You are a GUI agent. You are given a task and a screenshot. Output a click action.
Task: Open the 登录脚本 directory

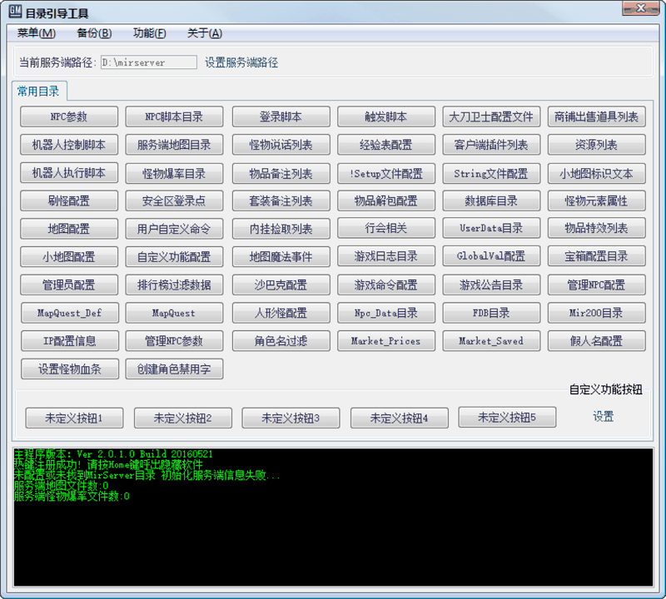pyautogui.click(x=281, y=116)
